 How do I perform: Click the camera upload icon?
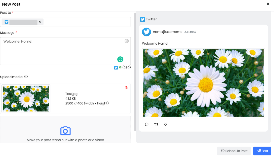click(x=65, y=131)
